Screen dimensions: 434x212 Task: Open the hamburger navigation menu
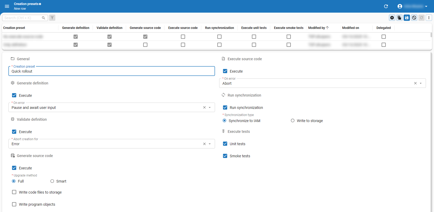(7, 6)
